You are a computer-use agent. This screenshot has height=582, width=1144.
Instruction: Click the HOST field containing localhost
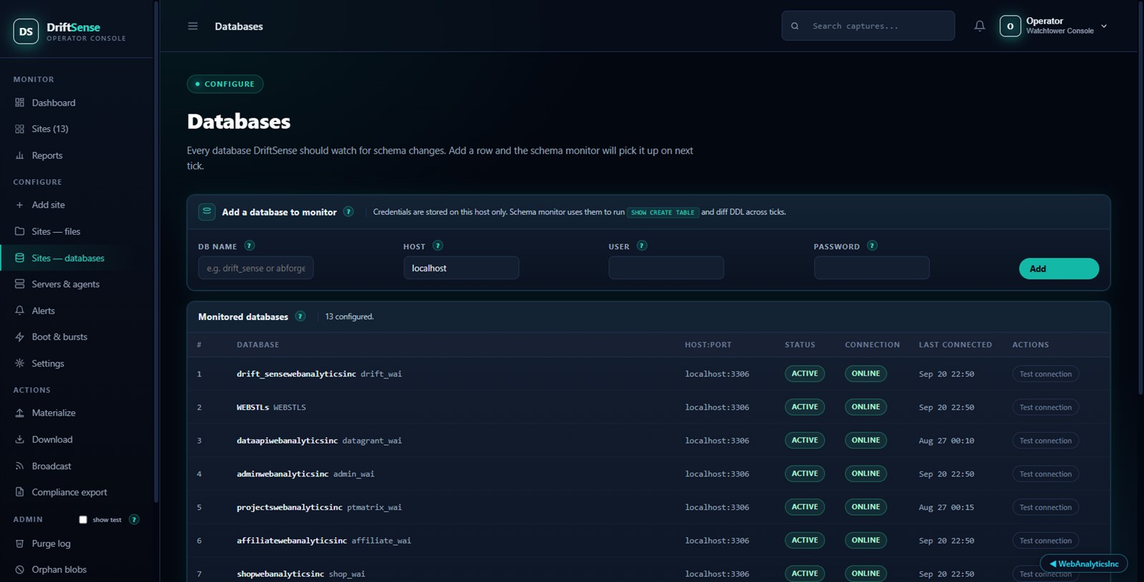tap(461, 268)
